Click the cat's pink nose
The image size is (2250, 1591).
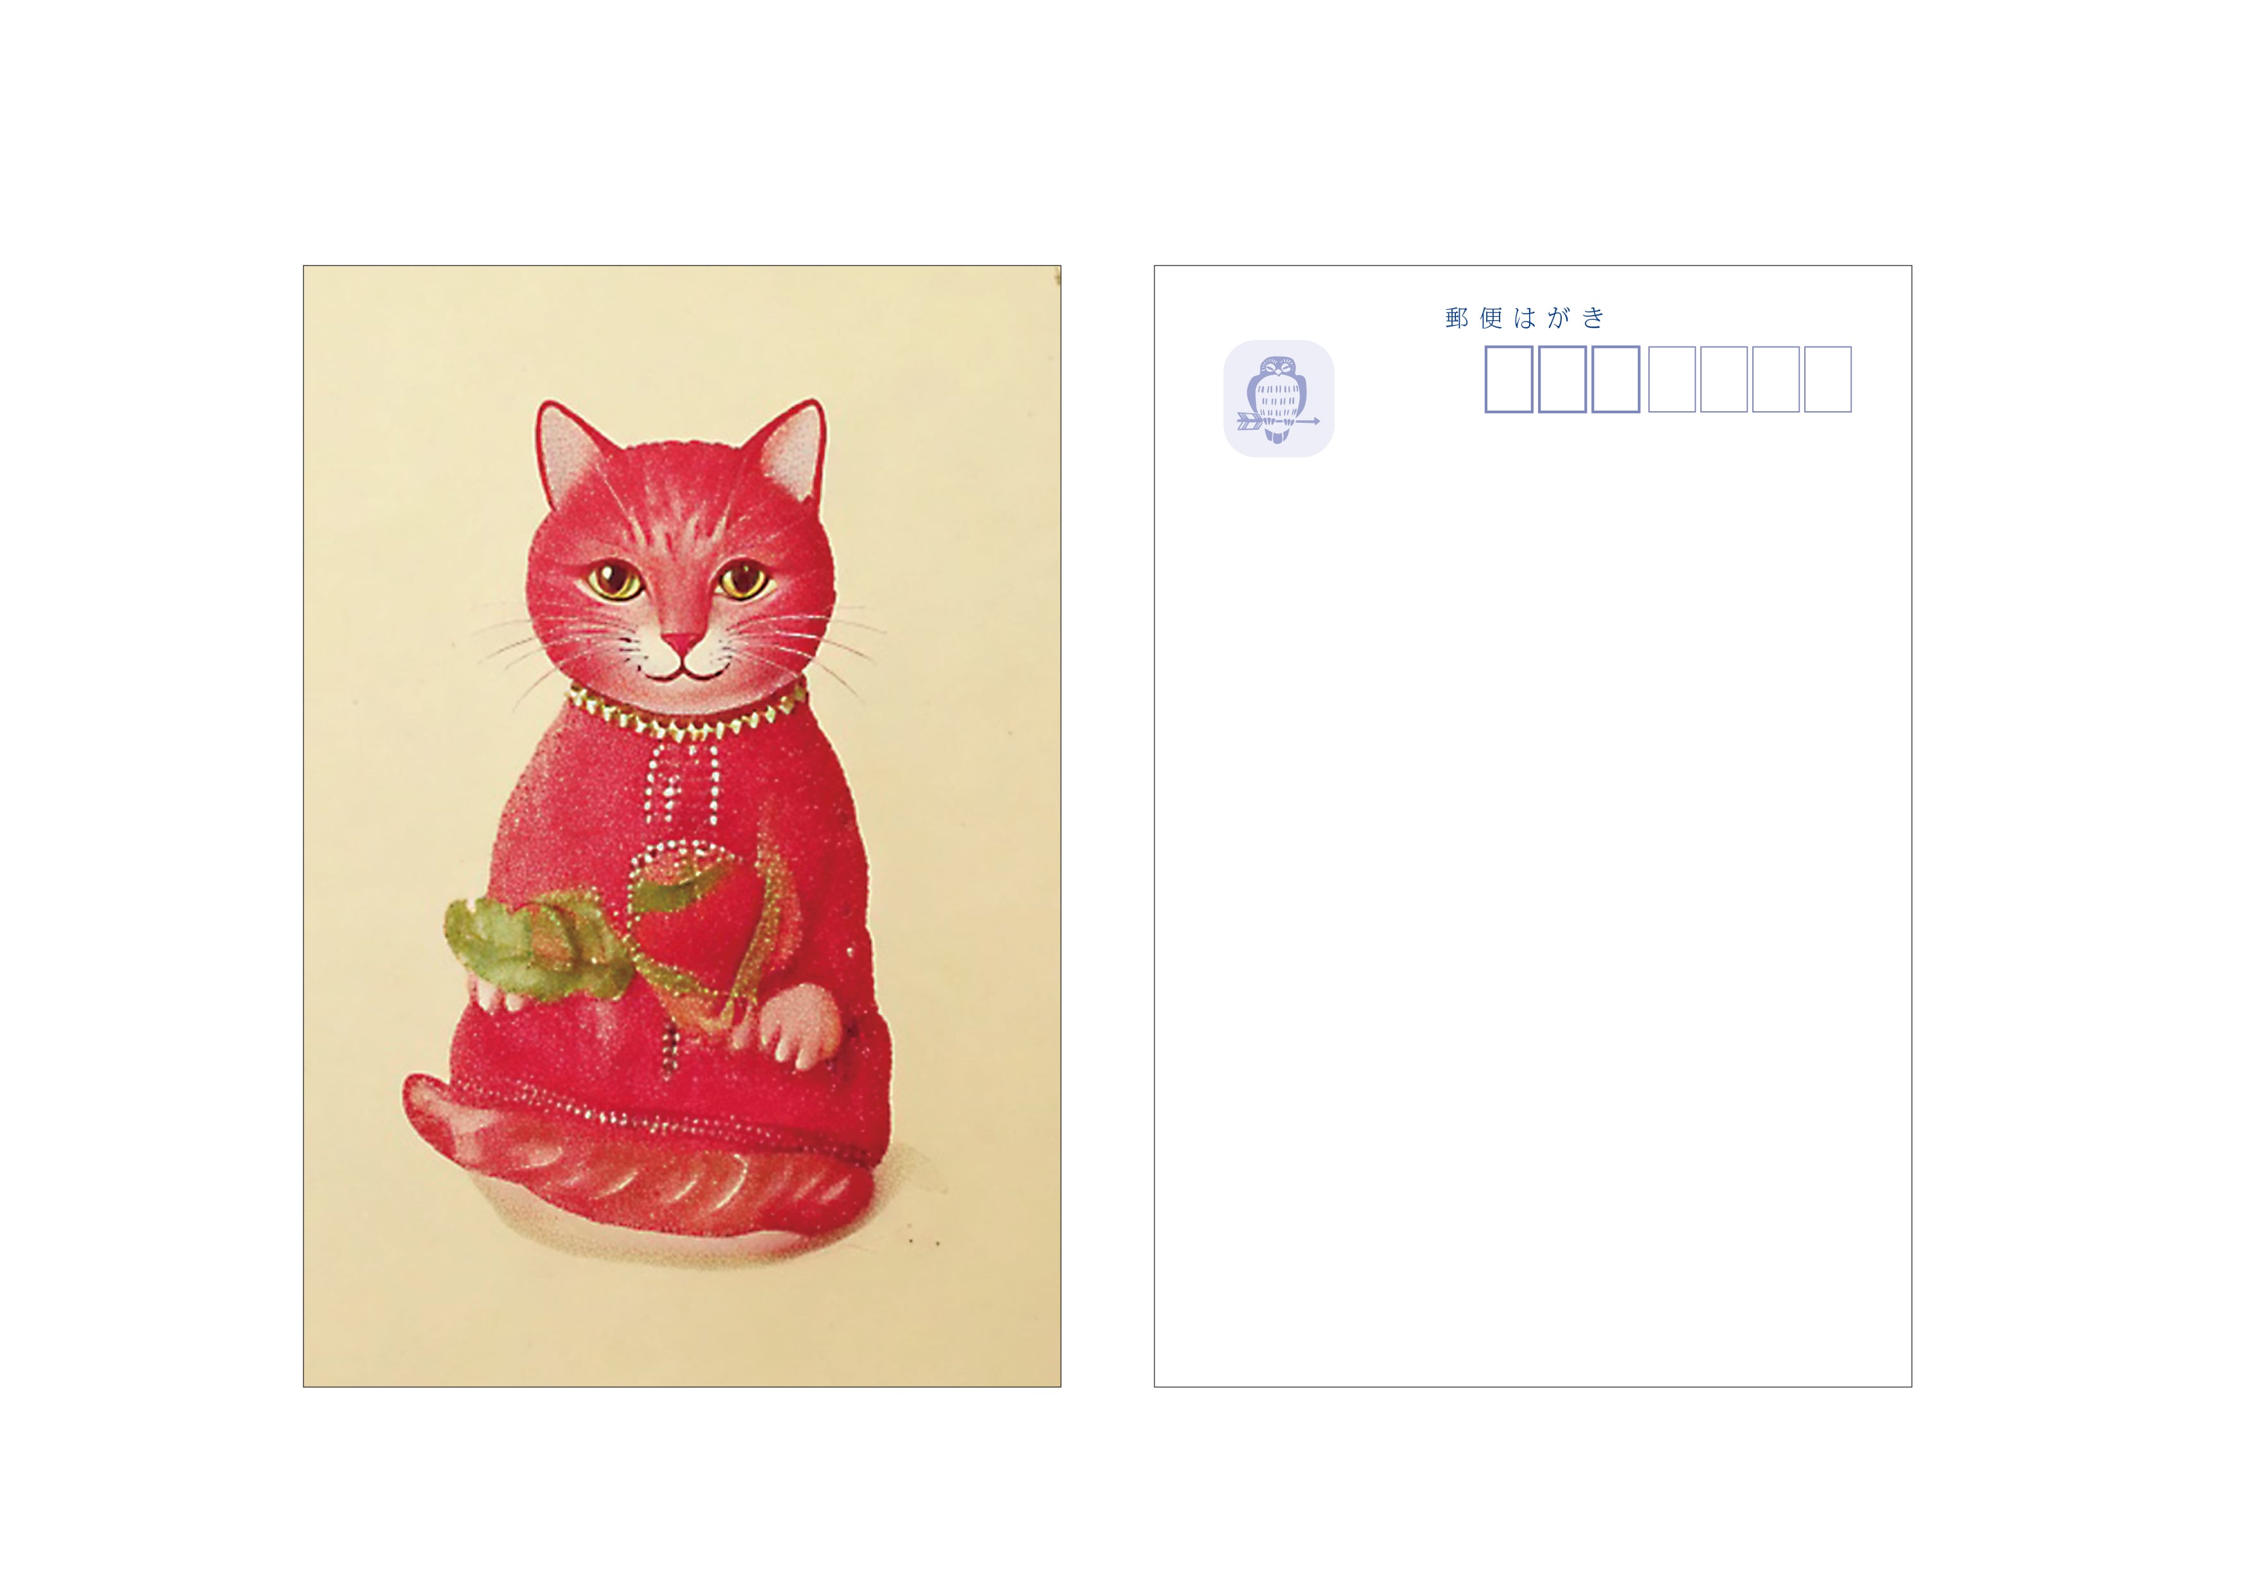pos(682,642)
